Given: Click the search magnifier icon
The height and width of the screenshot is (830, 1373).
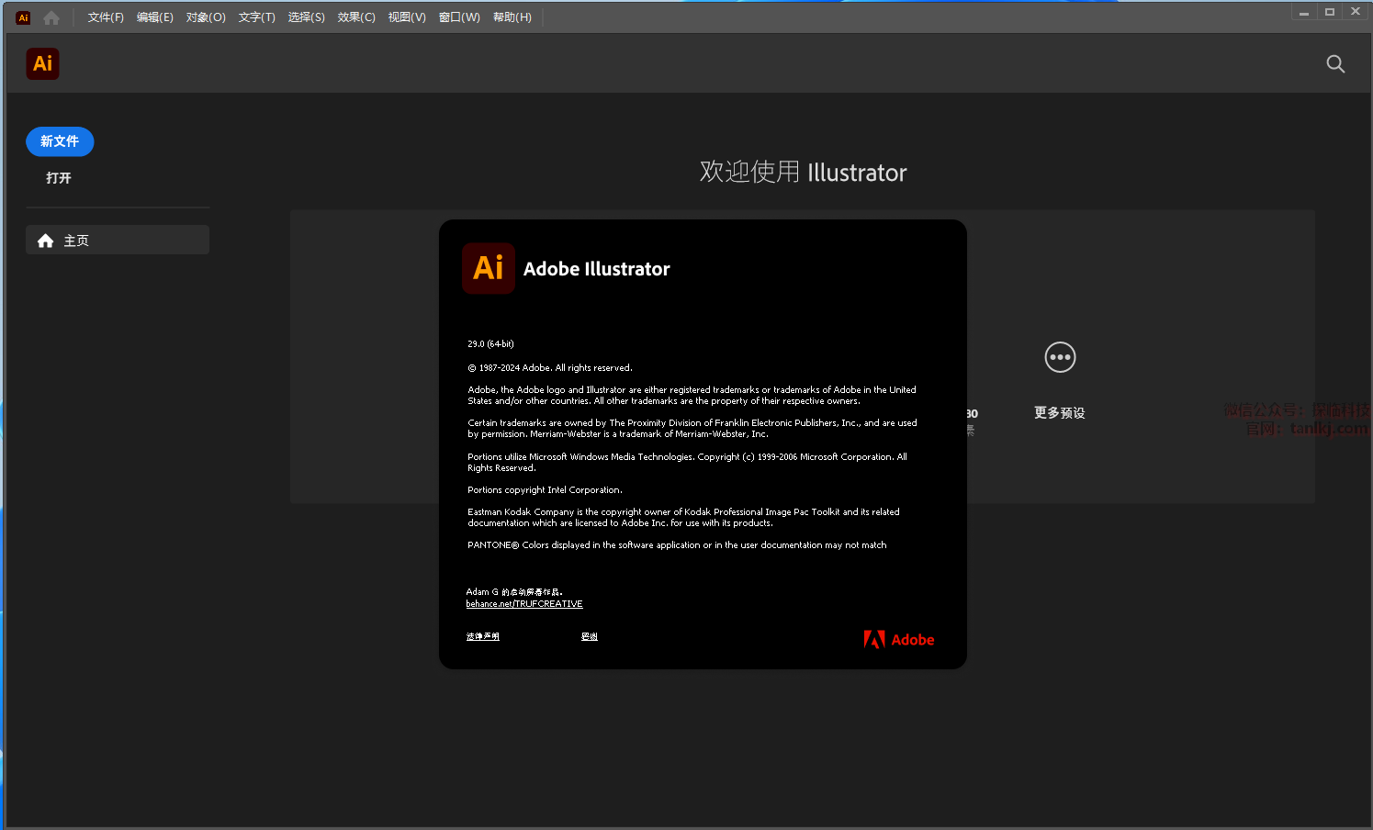Looking at the screenshot, I should coord(1335,63).
